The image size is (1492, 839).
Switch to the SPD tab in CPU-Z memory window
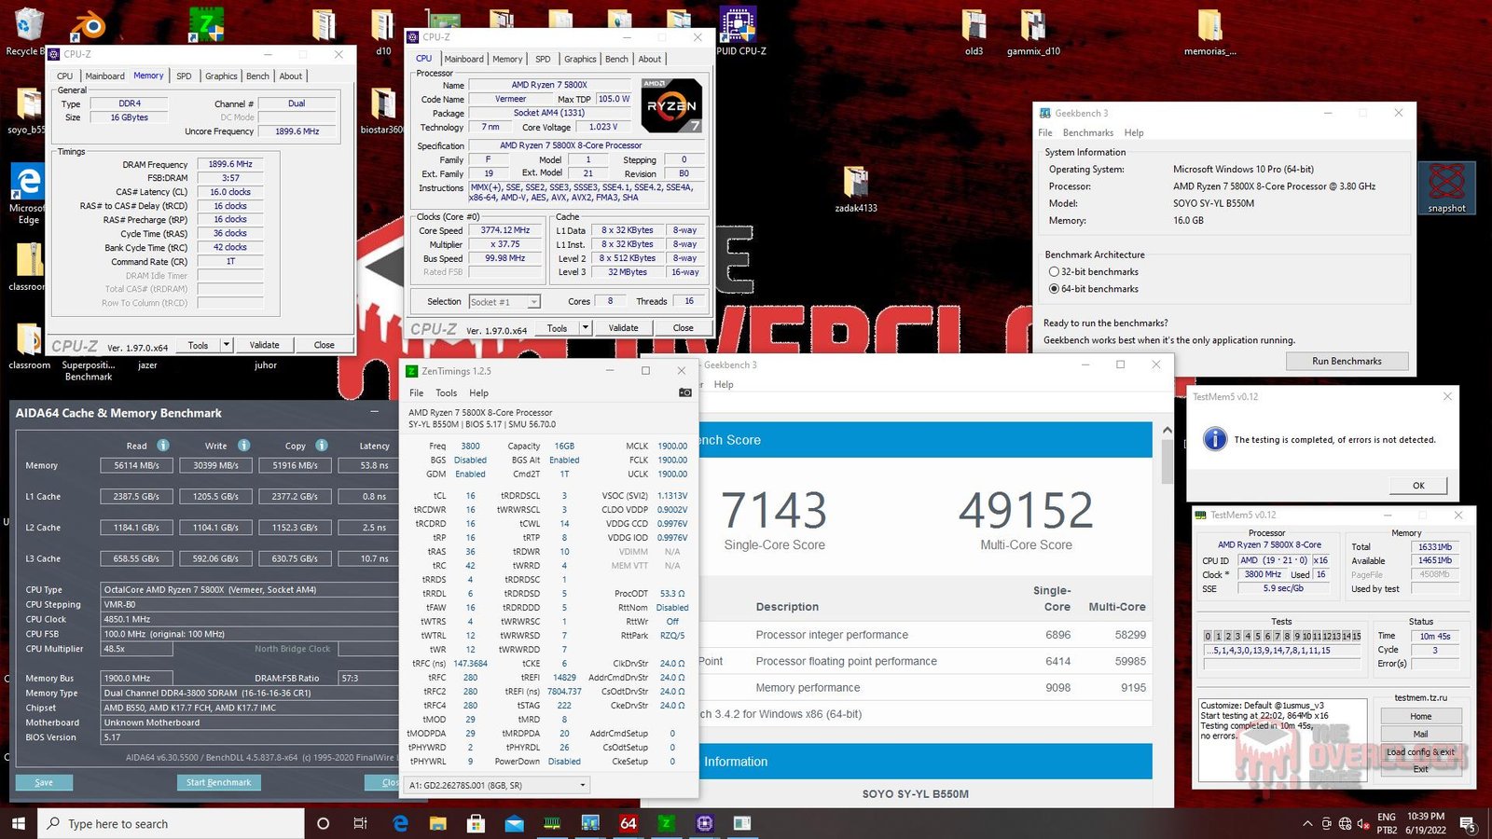coord(184,76)
